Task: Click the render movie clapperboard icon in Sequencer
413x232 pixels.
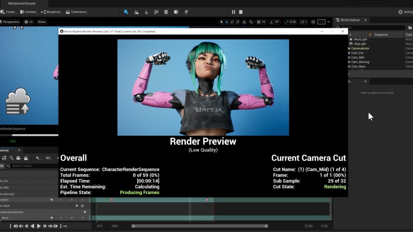Action: pyautogui.click(x=25, y=158)
